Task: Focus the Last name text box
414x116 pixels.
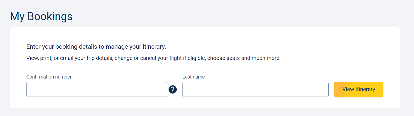Action: click(x=255, y=89)
